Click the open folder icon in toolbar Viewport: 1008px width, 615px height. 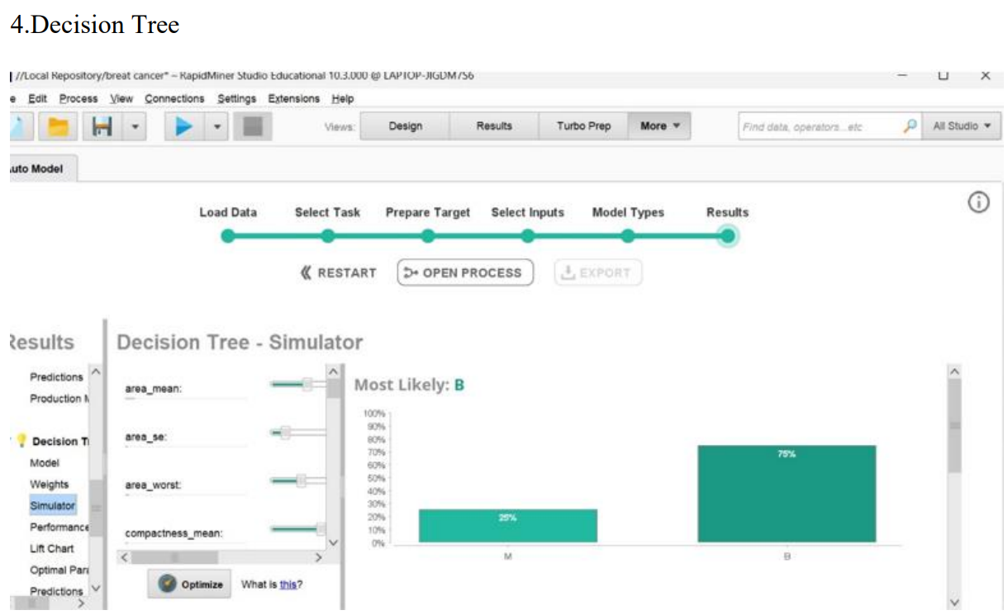tap(59, 127)
